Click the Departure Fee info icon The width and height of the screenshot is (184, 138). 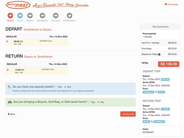[159, 54]
